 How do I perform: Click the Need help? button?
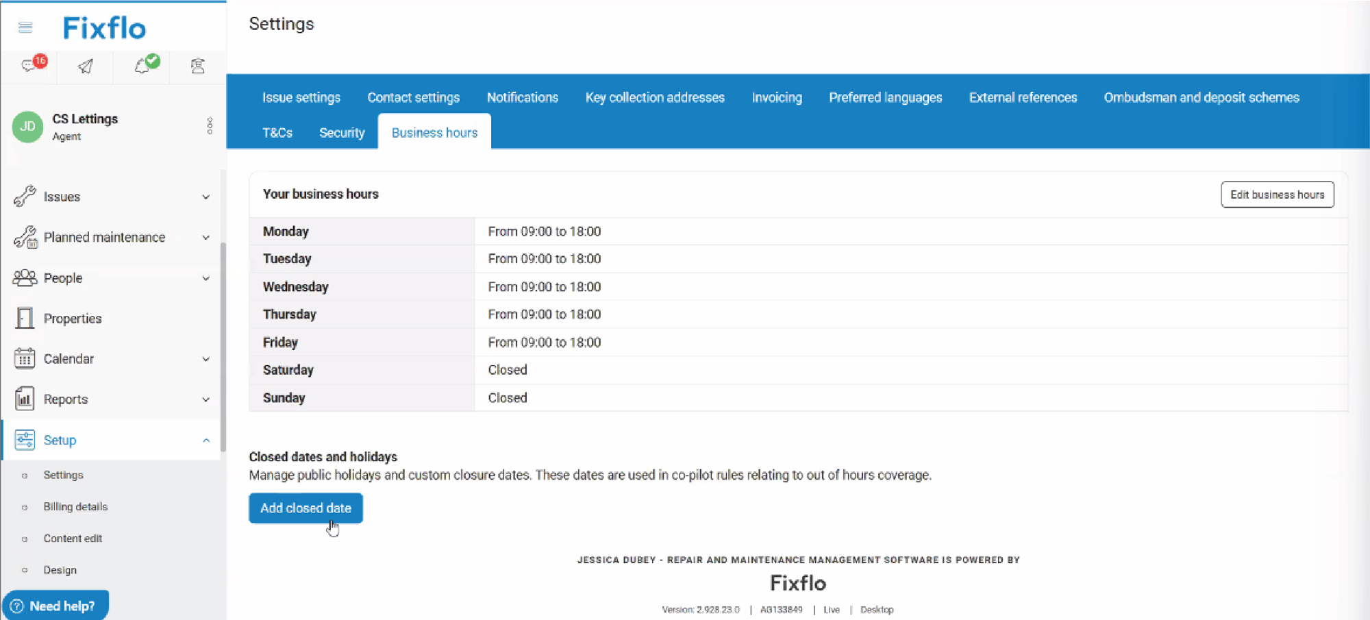click(55, 606)
